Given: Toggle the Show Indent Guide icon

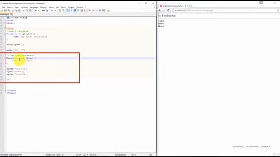Looking at the screenshot, I should point(75,10).
